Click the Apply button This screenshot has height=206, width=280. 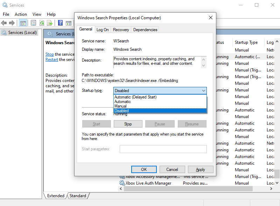(x=200, y=169)
